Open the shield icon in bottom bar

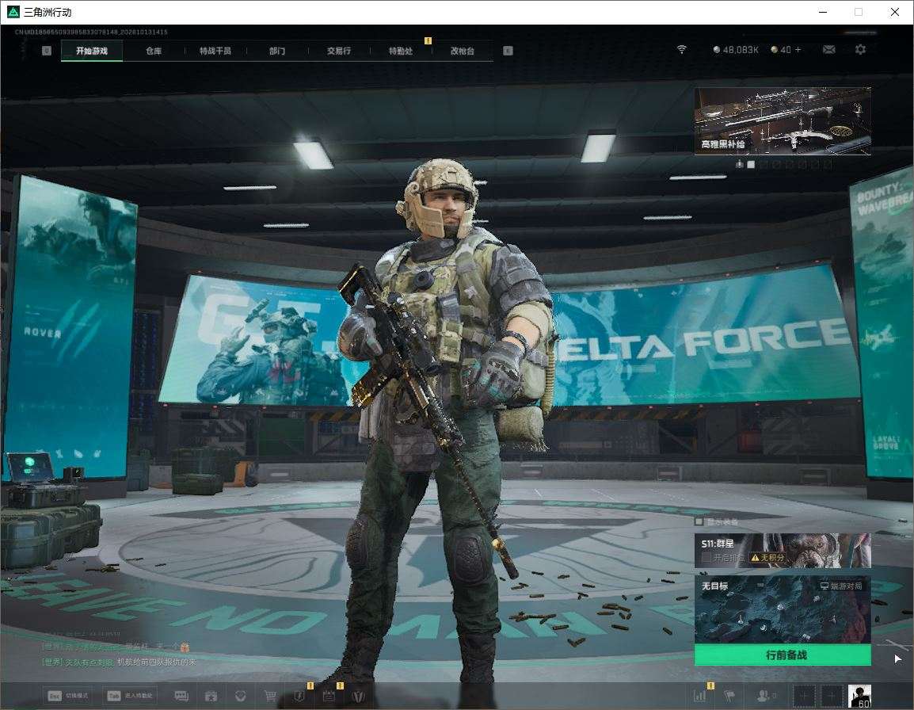[x=299, y=696]
